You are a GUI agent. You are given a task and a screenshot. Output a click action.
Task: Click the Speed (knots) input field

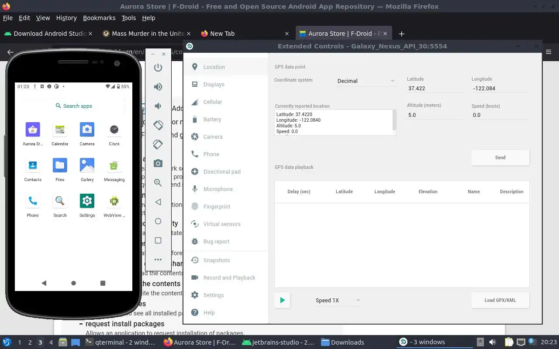tap(500, 115)
